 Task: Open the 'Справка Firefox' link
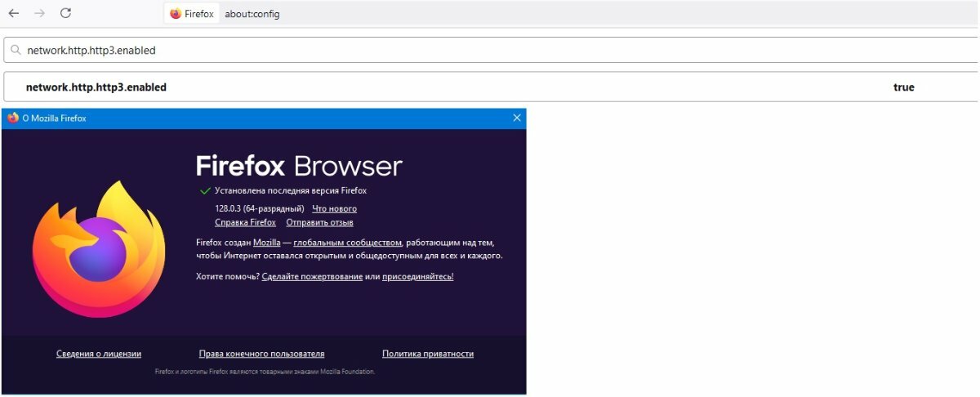245,222
